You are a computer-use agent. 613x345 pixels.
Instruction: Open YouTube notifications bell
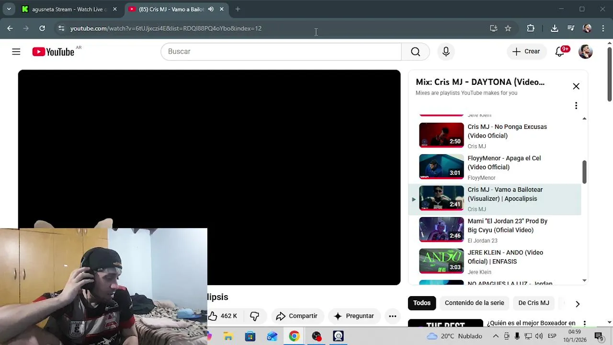(559, 52)
